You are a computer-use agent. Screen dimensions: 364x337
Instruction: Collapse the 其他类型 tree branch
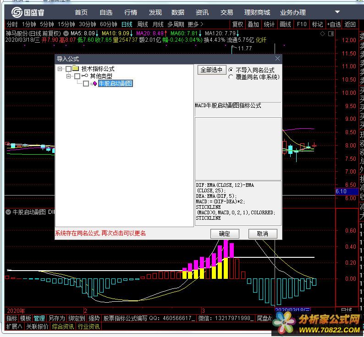point(68,76)
